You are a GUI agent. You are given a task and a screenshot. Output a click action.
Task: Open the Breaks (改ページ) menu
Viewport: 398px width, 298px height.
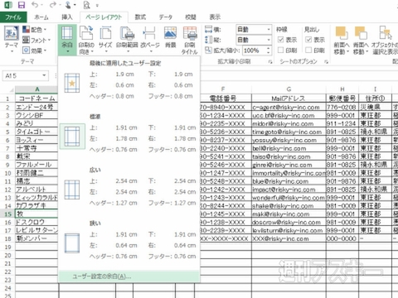[x=150, y=40]
